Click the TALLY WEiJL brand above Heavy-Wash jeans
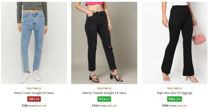 click(34, 88)
